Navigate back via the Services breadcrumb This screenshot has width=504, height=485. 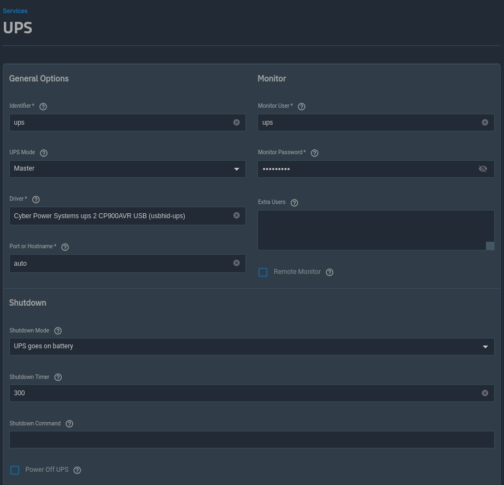pyautogui.click(x=15, y=11)
